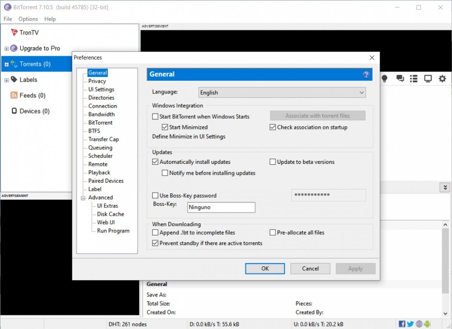Screen dimensions: 452x329
Task: Select UI Settings in the Preferences tree
Action: coord(101,89)
